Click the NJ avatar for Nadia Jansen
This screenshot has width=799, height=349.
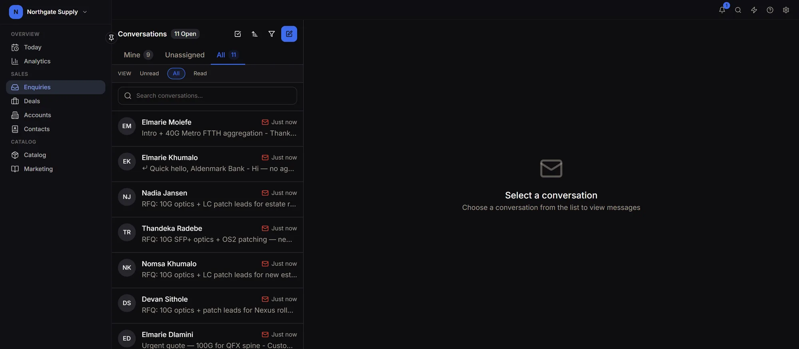pyautogui.click(x=127, y=197)
